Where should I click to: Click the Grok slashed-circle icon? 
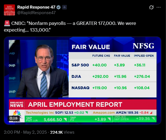click(151, 7)
